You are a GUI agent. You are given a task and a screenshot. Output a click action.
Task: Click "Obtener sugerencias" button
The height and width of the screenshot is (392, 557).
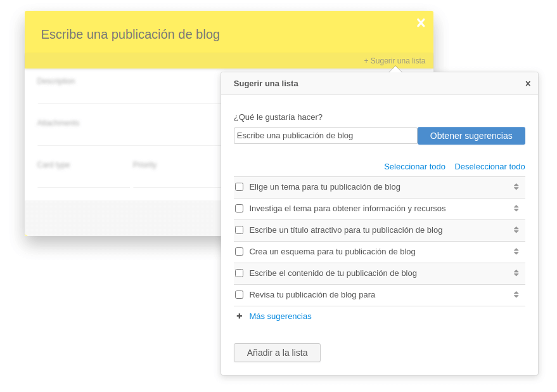tap(471, 135)
